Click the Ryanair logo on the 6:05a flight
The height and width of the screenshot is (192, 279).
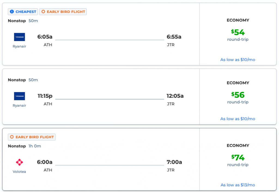pos(19,37)
